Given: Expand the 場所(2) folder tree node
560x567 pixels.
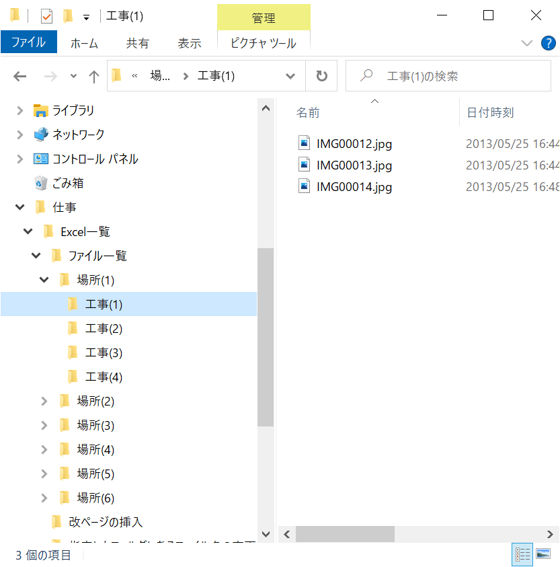Looking at the screenshot, I should click(44, 402).
